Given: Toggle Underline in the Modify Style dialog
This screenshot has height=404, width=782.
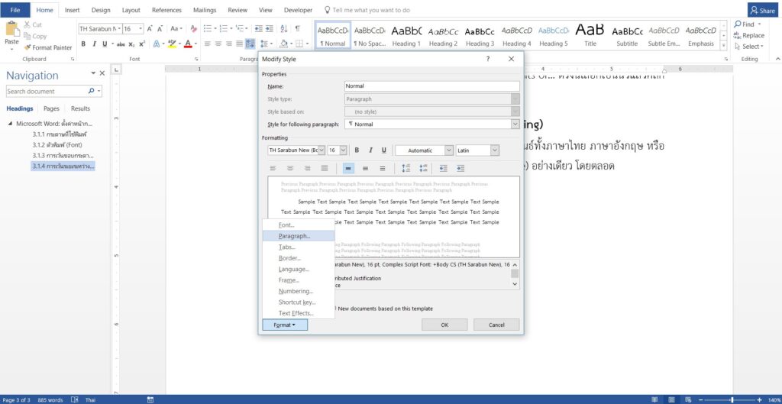Looking at the screenshot, I should pyautogui.click(x=383, y=150).
